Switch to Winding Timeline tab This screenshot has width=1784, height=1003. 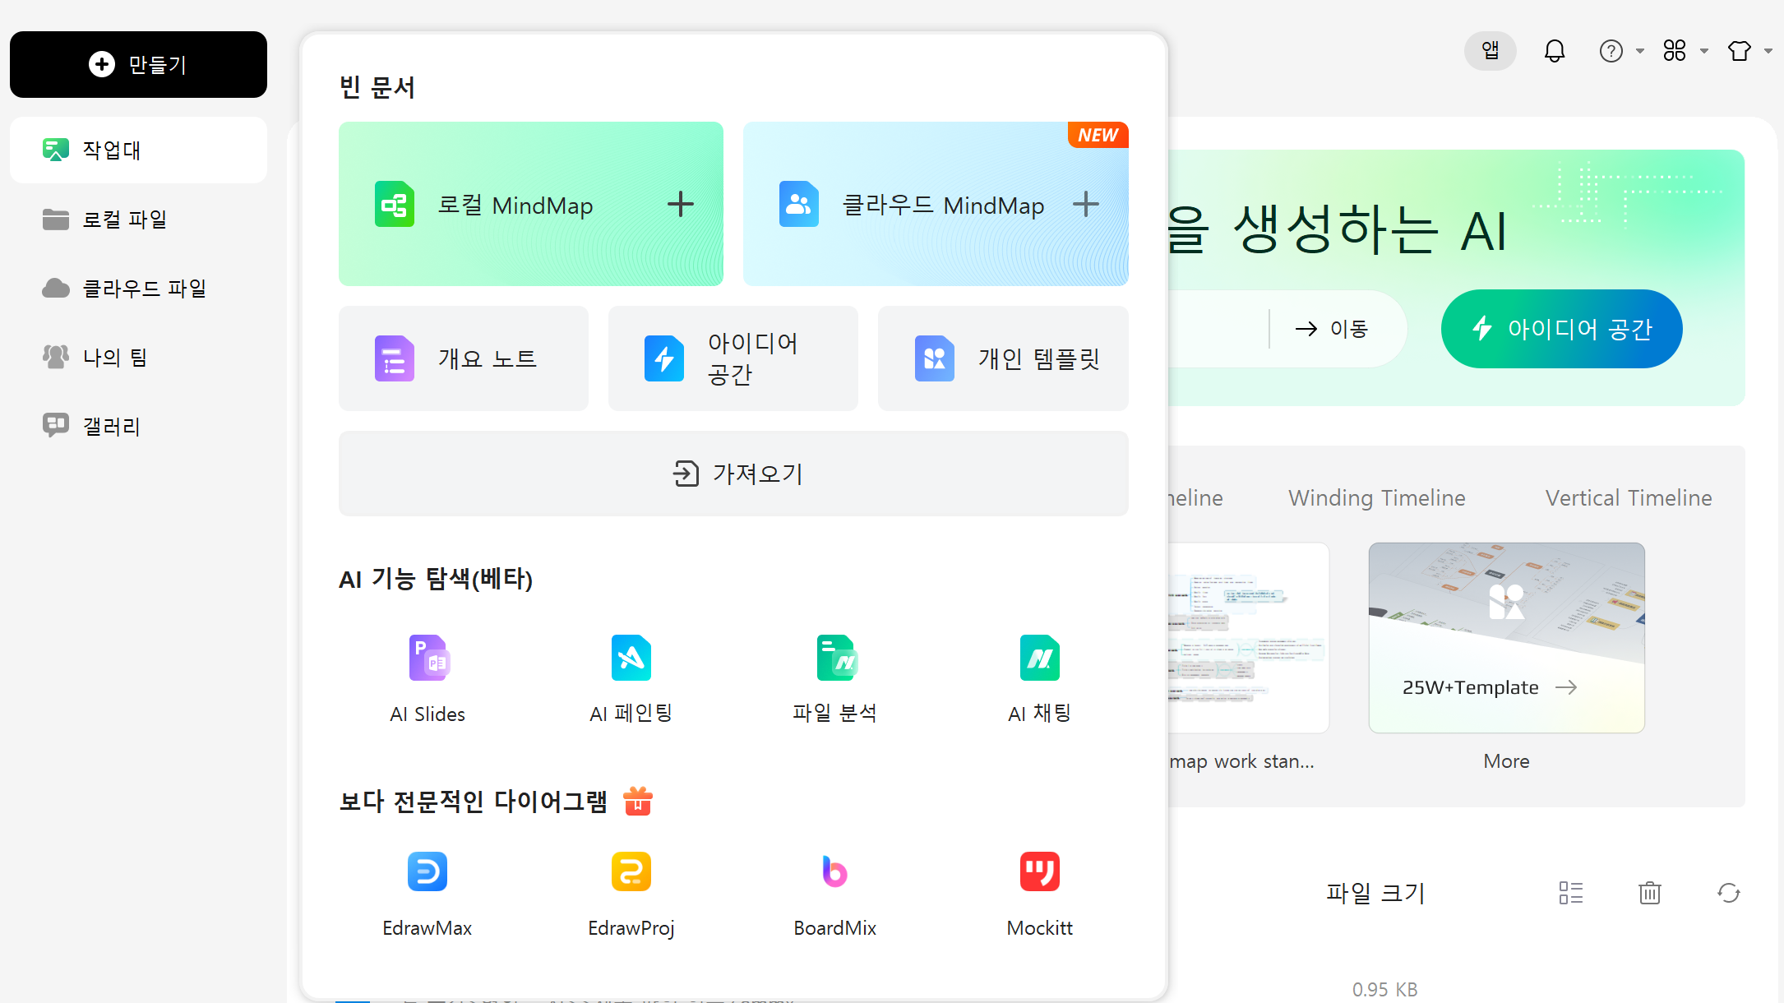pyautogui.click(x=1377, y=498)
